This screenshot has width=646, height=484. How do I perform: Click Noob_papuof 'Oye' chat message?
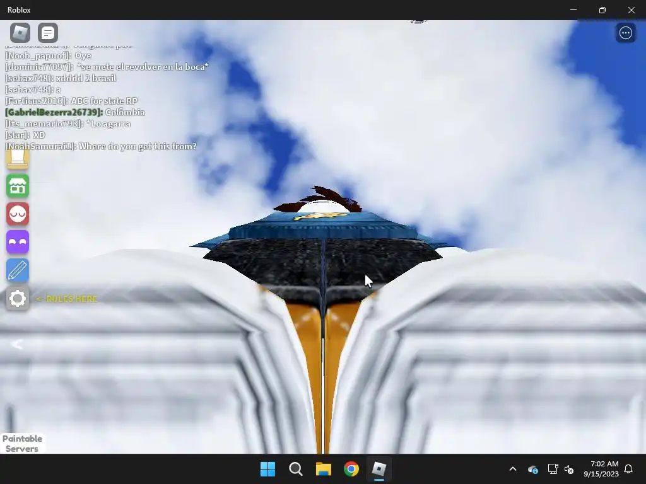click(48, 55)
